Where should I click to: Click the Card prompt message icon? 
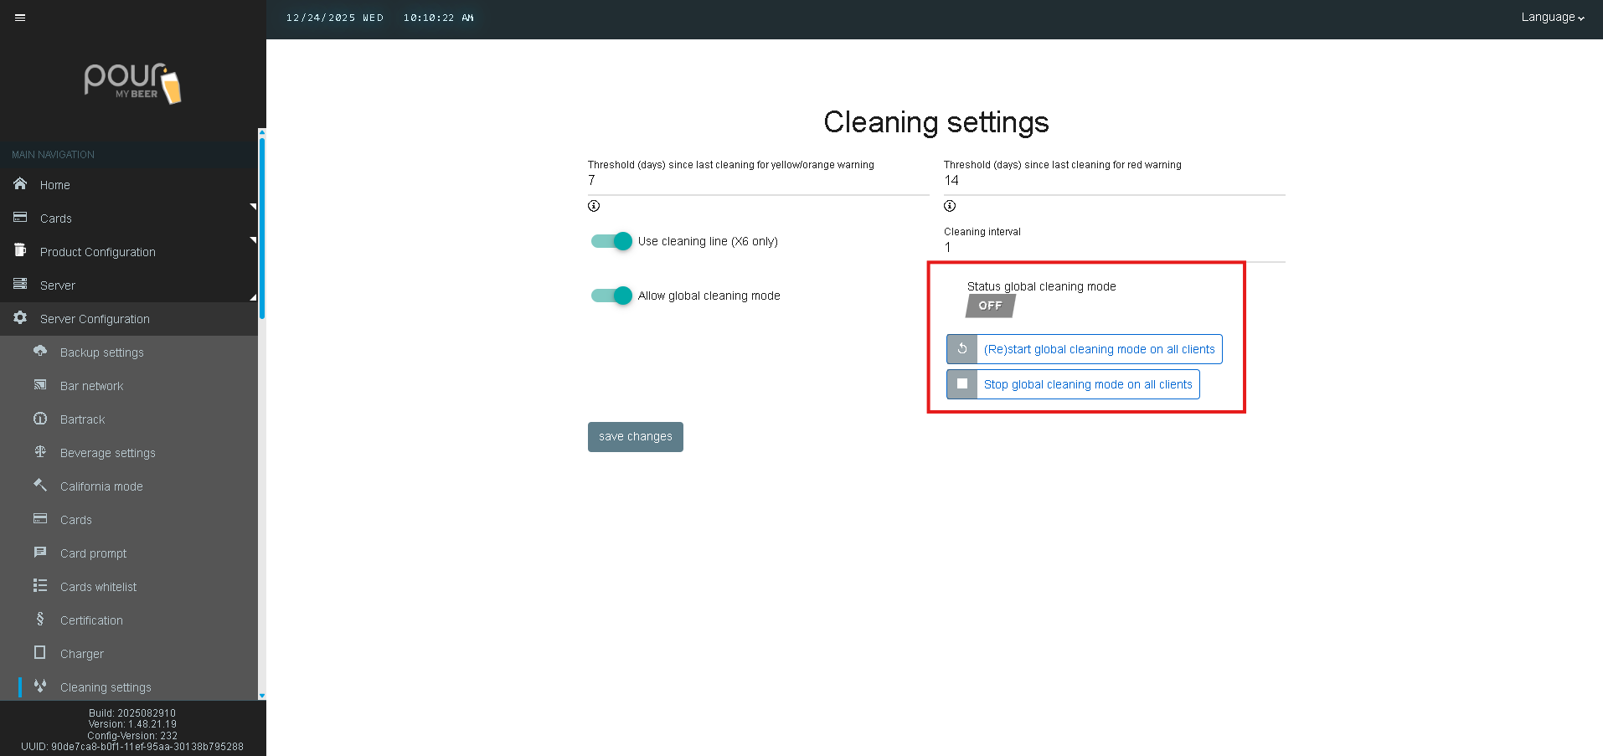40,553
